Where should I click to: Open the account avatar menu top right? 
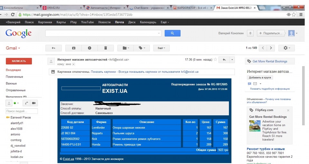[x=293, y=33]
